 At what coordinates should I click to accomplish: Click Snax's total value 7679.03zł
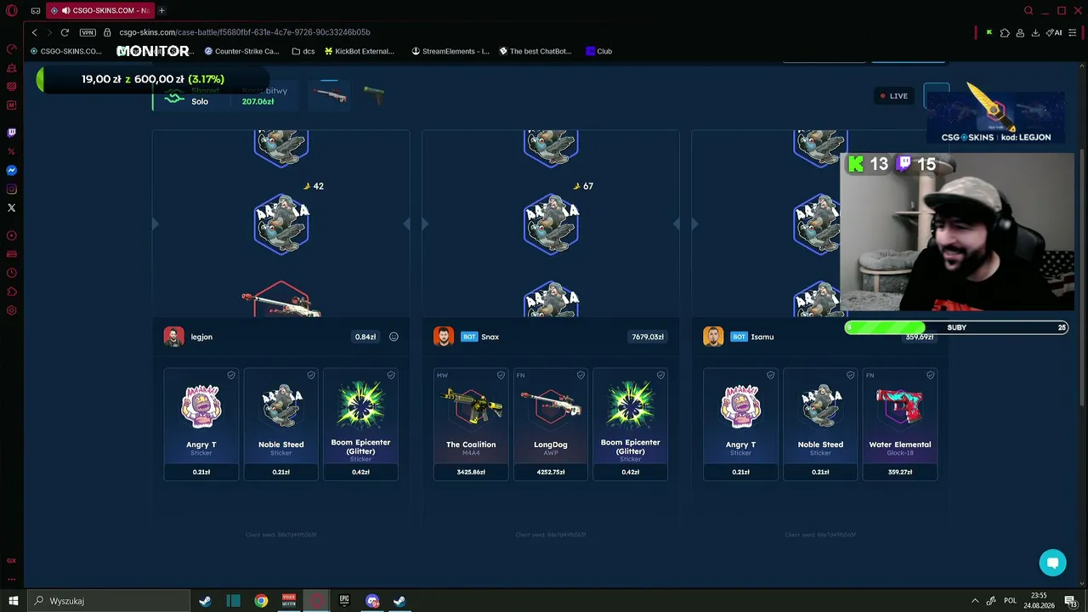pos(648,337)
